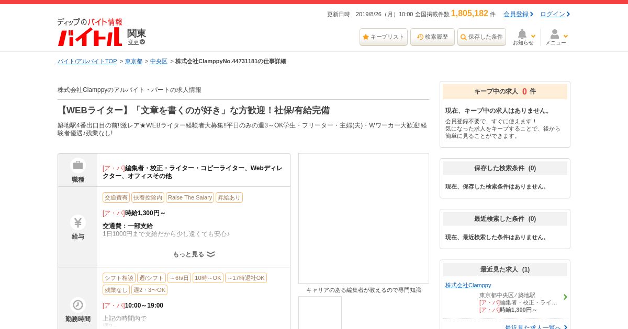Open the small photo thumbnail below the main photo
The height and width of the screenshot is (329, 628).
point(320,312)
